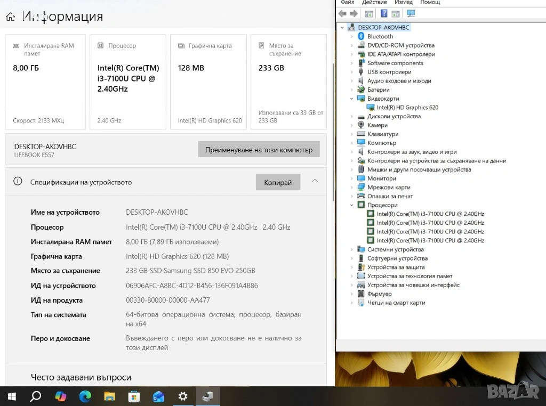
Task: Open Microsoft Store from the taskbar
Action: coord(134,396)
